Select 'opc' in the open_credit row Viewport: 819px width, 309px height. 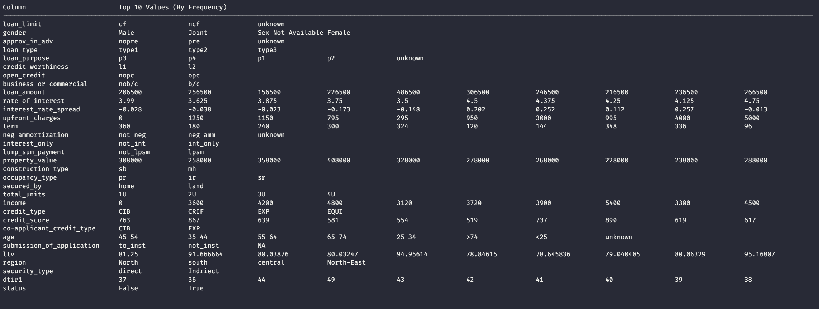point(194,75)
